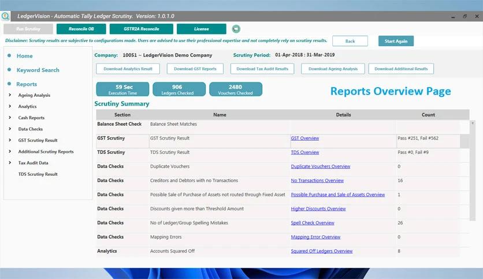Click the Section column header

click(x=122, y=115)
